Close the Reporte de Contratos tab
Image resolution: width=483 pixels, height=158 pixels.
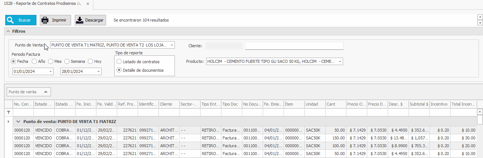(87, 3)
